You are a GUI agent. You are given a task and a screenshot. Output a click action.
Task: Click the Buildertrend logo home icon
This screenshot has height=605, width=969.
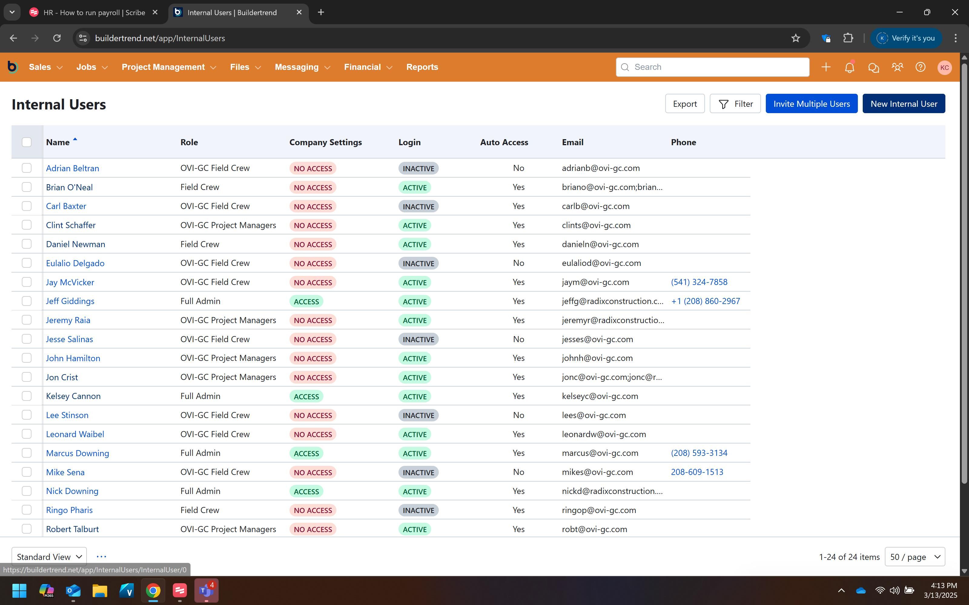(x=12, y=67)
